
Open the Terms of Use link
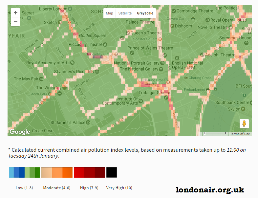(x=240, y=134)
